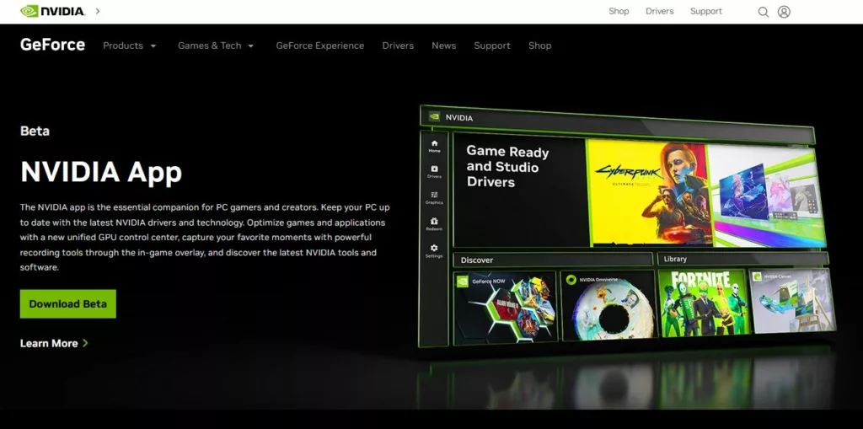Click NVIDIA logo in app mockup title
Viewport: 863px width, 429px height.
click(434, 117)
